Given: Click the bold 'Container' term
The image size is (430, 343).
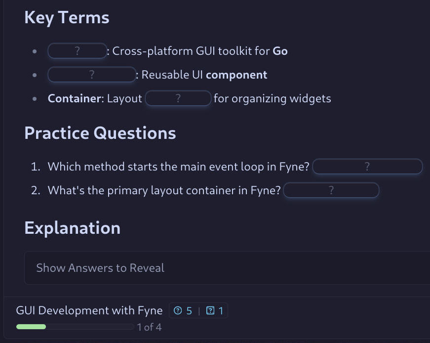Looking at the screenshot, I should pos(74,98).
